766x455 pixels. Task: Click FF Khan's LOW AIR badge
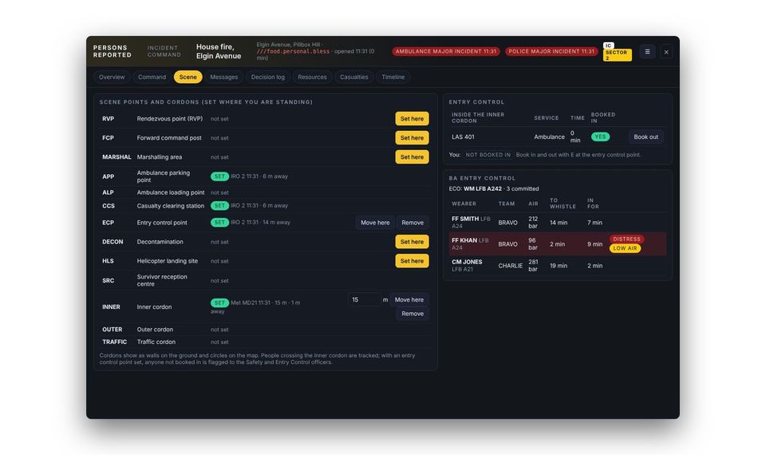625,248
